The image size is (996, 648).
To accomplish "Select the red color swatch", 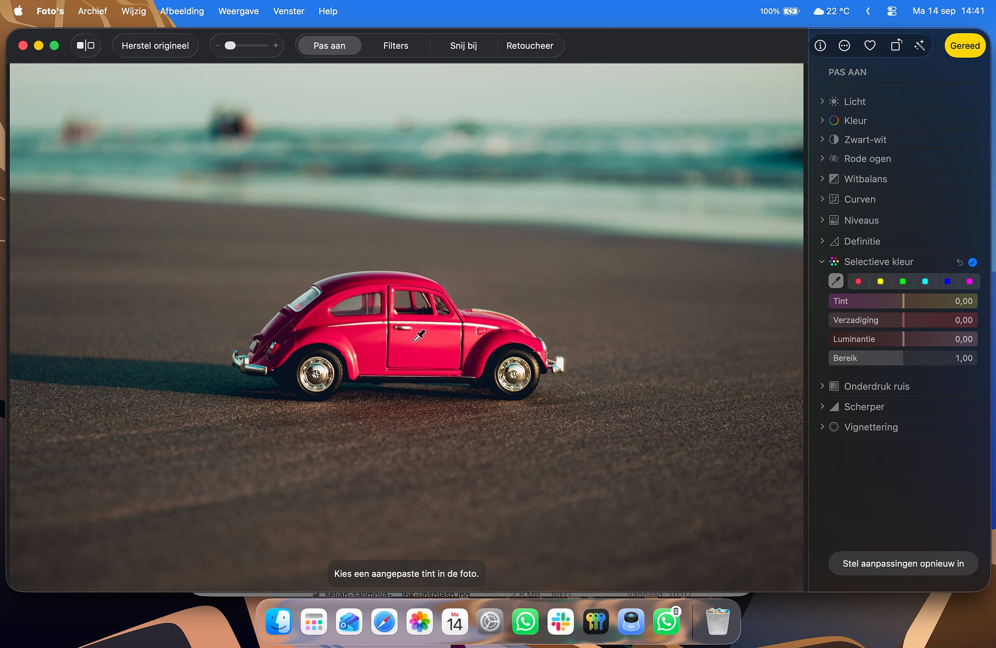I will [858, 281].
